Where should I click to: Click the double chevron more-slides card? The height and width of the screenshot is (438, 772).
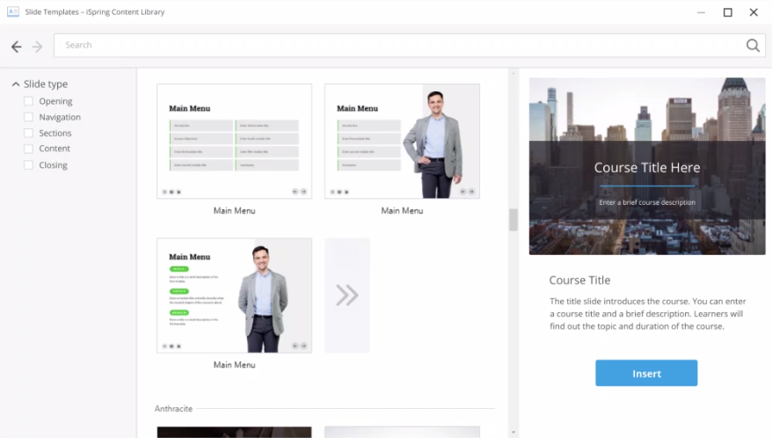(x=347, y=296)
